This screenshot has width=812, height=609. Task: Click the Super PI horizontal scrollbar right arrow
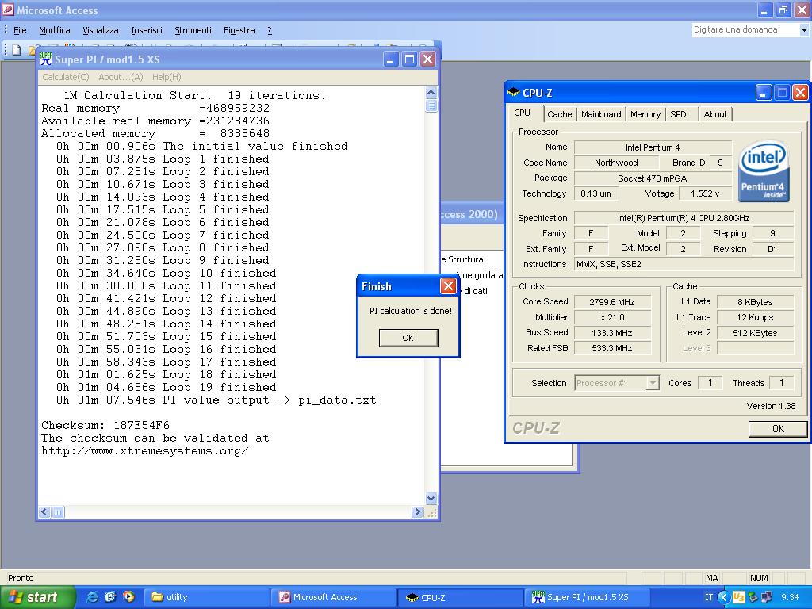point(417,512)
